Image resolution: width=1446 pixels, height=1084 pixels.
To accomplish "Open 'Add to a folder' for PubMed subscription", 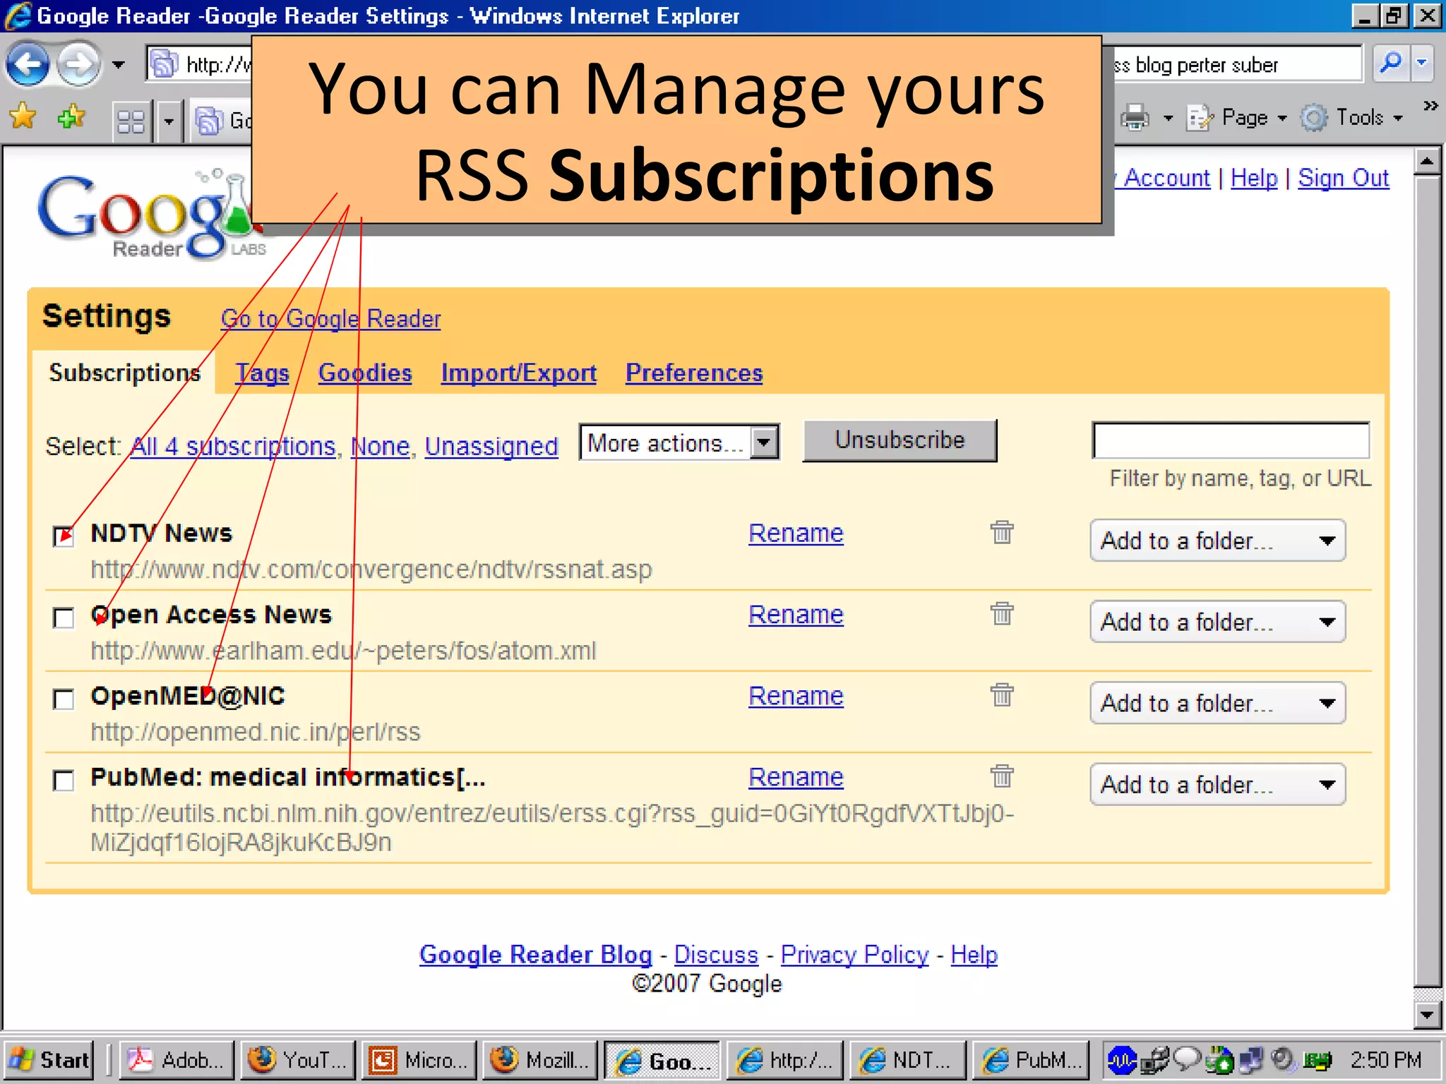I will point(1218,784).
